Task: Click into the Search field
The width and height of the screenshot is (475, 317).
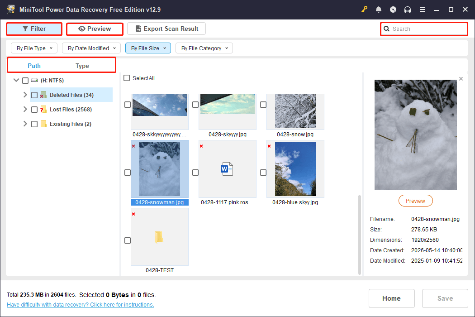Action: [x=424, y=29]
